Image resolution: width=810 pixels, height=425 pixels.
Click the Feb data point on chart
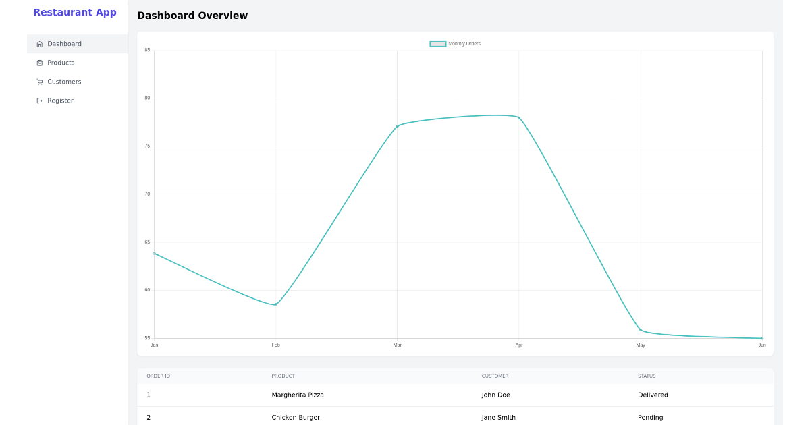pos(275,304)
